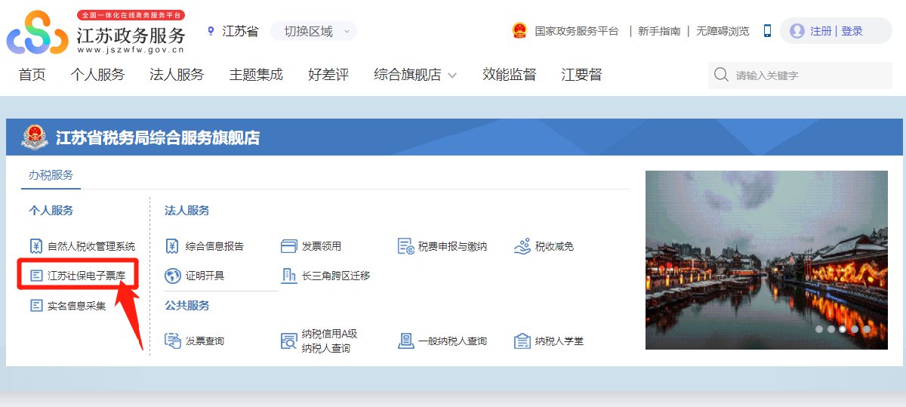Select the third carousel dot indicator
The image size is (906, 407).
point(843,329)
